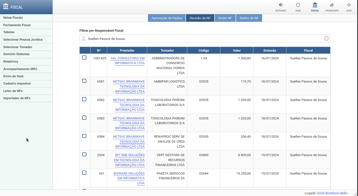The height and width of the screenshot is (196, 358).
Task: Open Cadastro Impostos in sidebar
Action: pos(26,84)
